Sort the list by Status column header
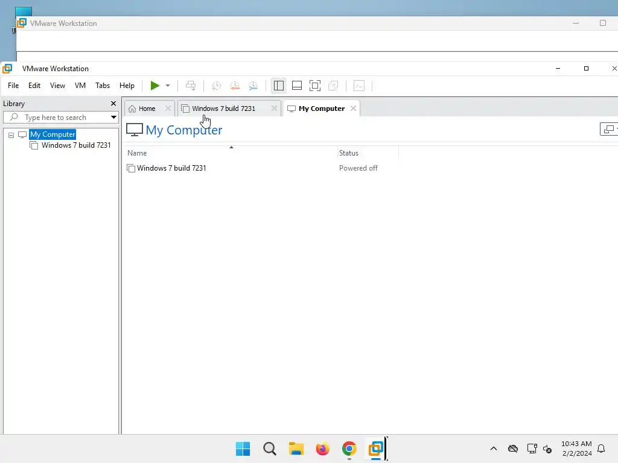Screen dimensions: 618x463 (368, 153)
